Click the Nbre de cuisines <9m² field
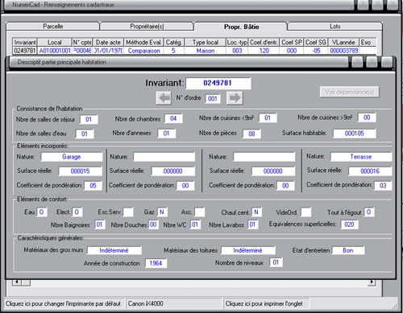Viewport: 403px width, 313px height. pos(268,118)
